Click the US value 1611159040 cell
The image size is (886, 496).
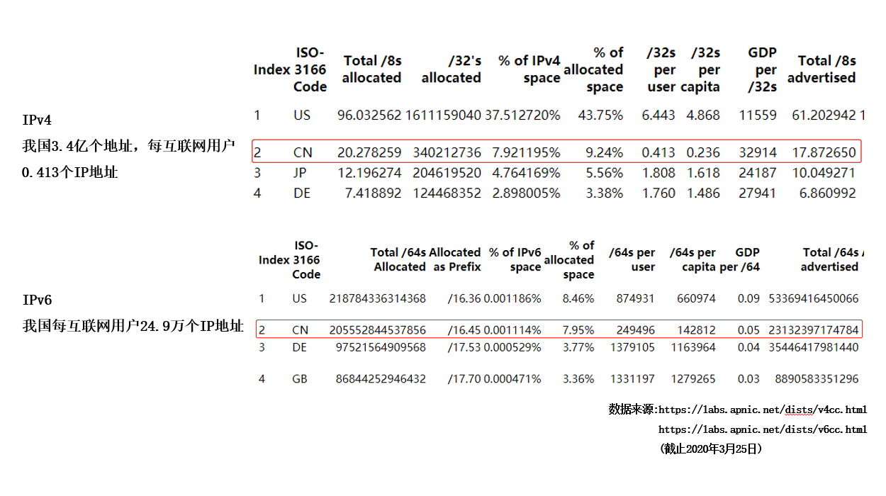tap(443, 115)
